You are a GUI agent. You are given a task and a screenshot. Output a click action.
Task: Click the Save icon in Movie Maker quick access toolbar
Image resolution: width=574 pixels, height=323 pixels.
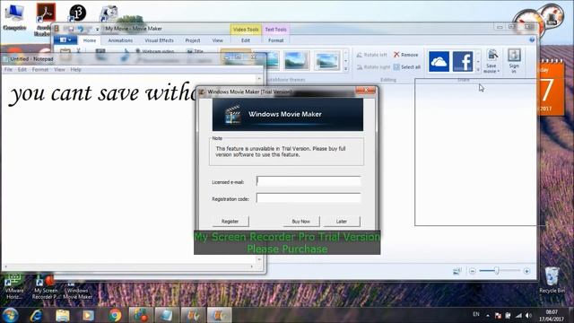pos(71,29)
